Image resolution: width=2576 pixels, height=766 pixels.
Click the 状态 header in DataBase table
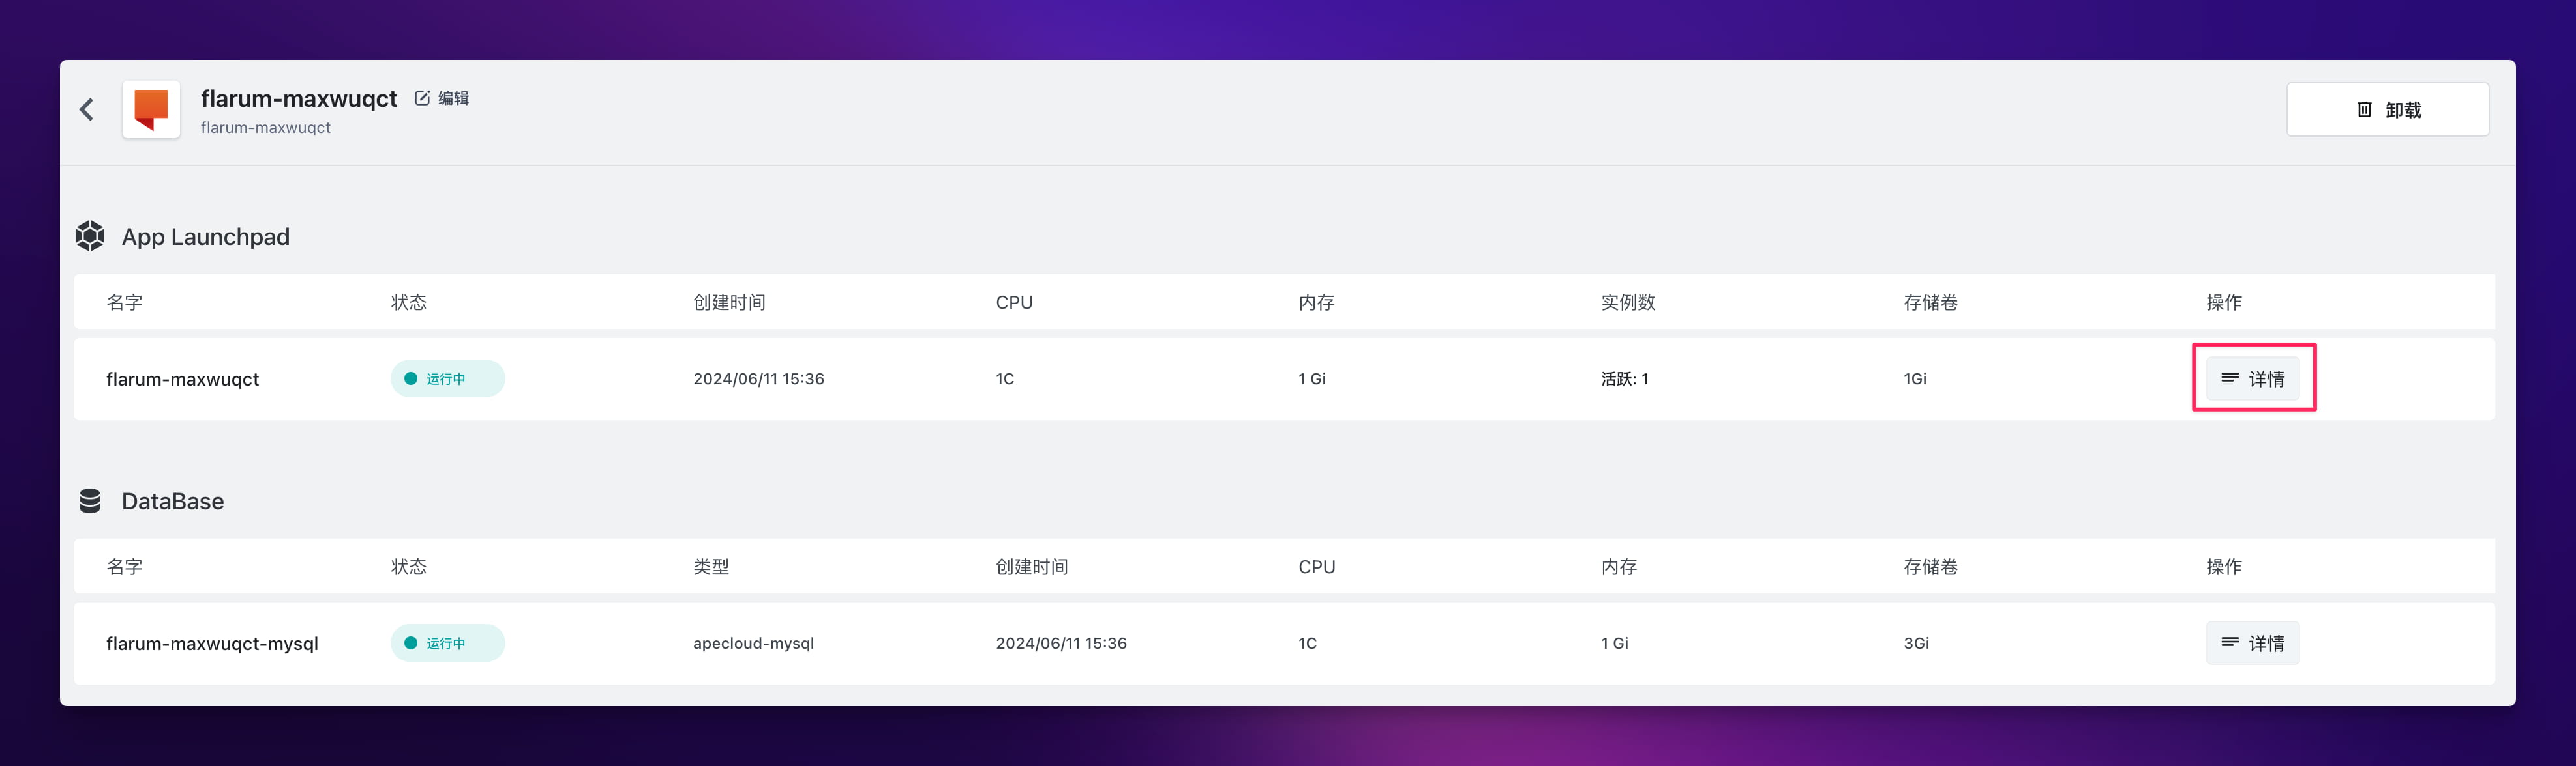pyautogui.click(x=408, y=567)
